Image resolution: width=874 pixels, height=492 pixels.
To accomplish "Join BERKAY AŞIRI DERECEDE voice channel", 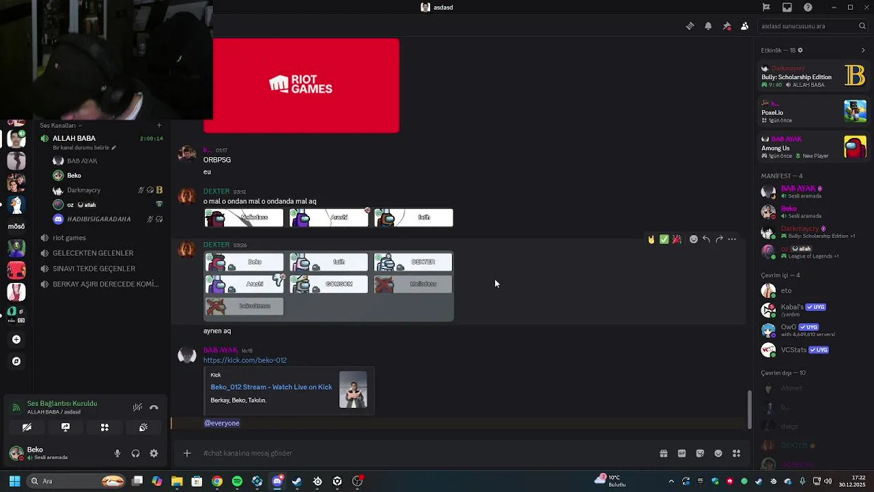I will pos(101,284).
